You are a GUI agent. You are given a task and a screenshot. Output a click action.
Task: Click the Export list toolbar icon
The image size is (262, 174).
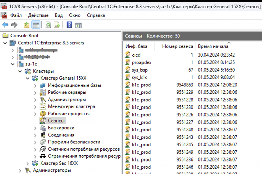(57, 25)
